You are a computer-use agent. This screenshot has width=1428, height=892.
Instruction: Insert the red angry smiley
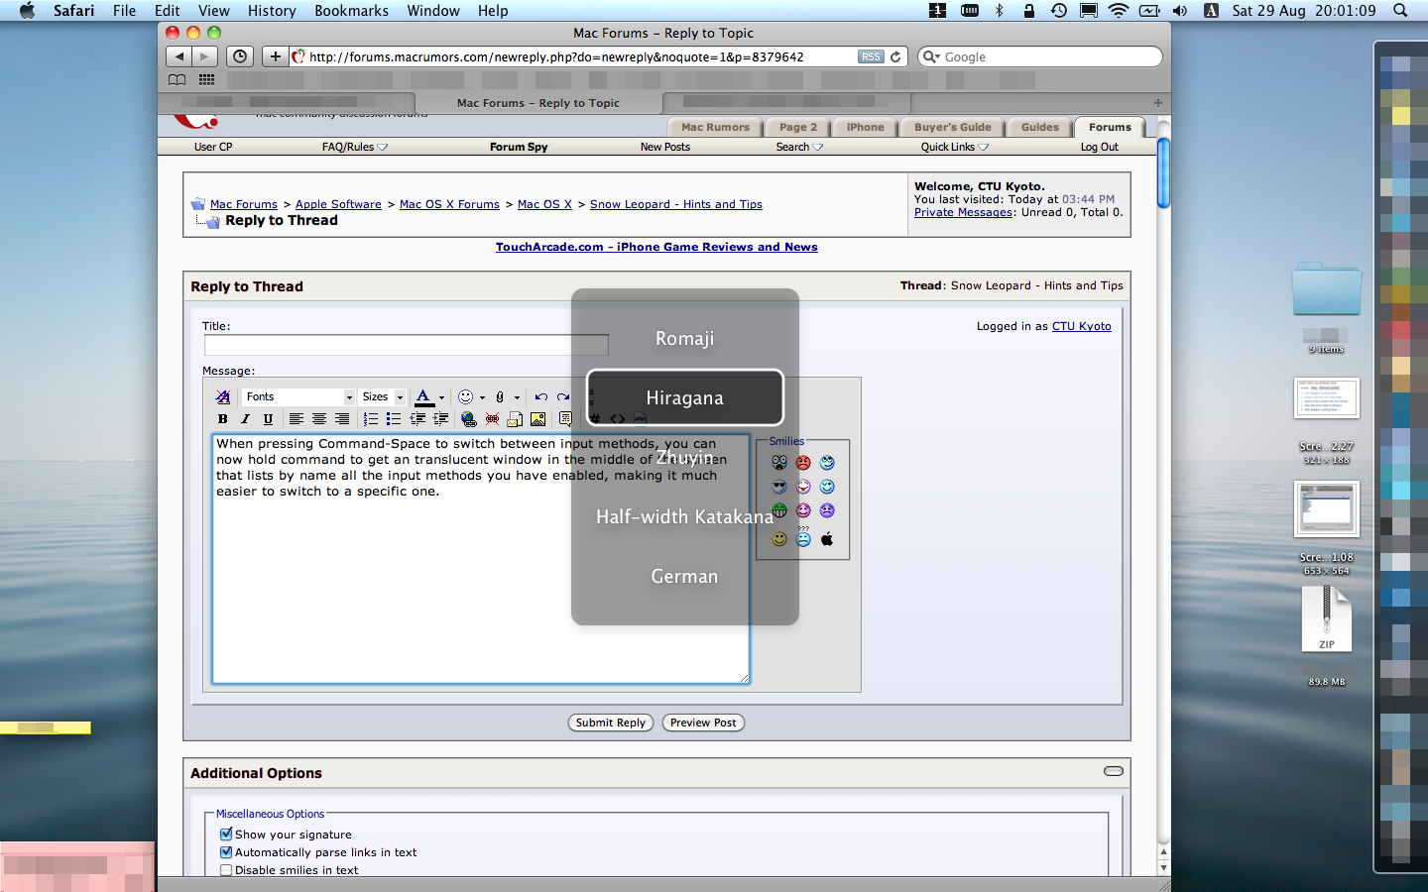[x=803, y=463]
